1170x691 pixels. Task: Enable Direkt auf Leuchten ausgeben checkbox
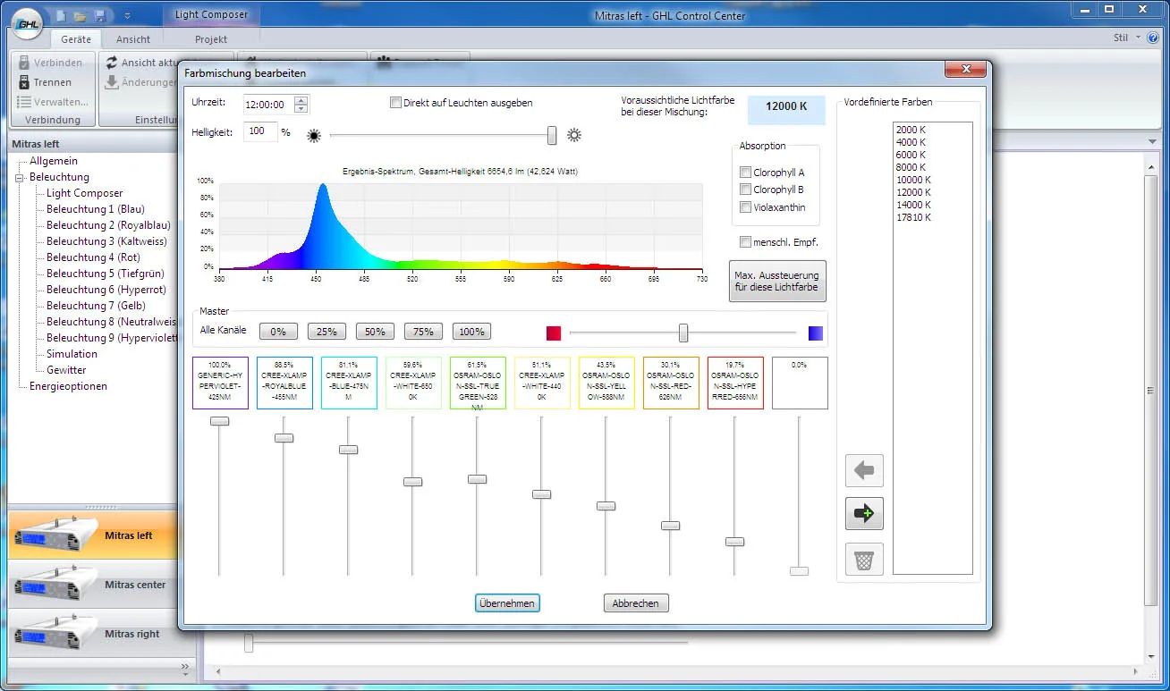(395, 103)
